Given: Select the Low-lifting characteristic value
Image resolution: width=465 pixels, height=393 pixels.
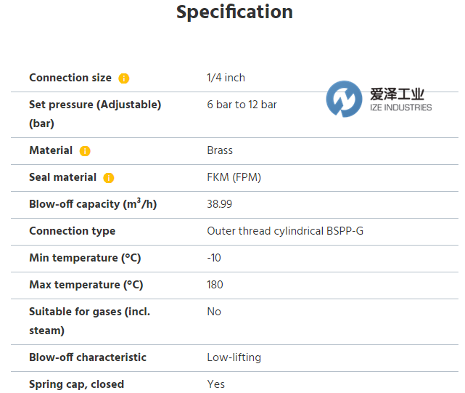Looking at the screenshot, I should (x=234, y=357).
